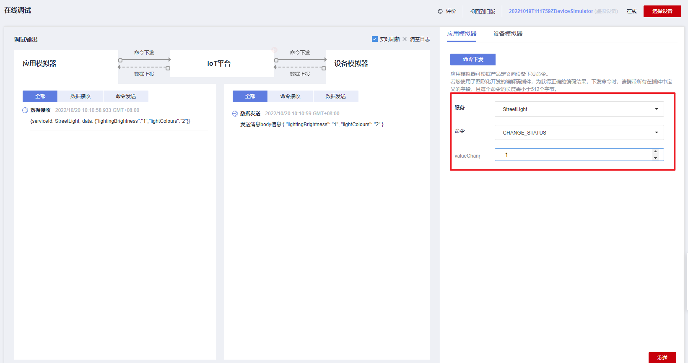688x363 pixels.
Task: Toggle the 实时刷新 checkbox
Action: pyautogui.click(x=375, y=39)
